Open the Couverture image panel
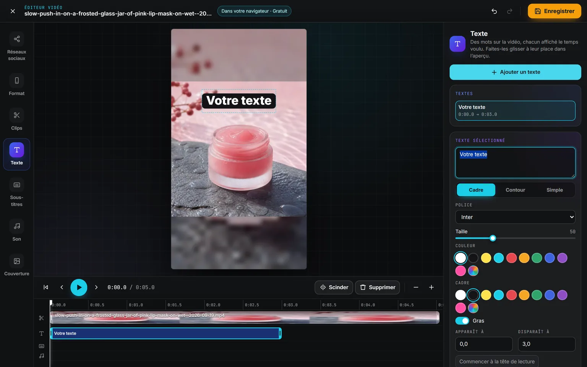 (17, 265)
